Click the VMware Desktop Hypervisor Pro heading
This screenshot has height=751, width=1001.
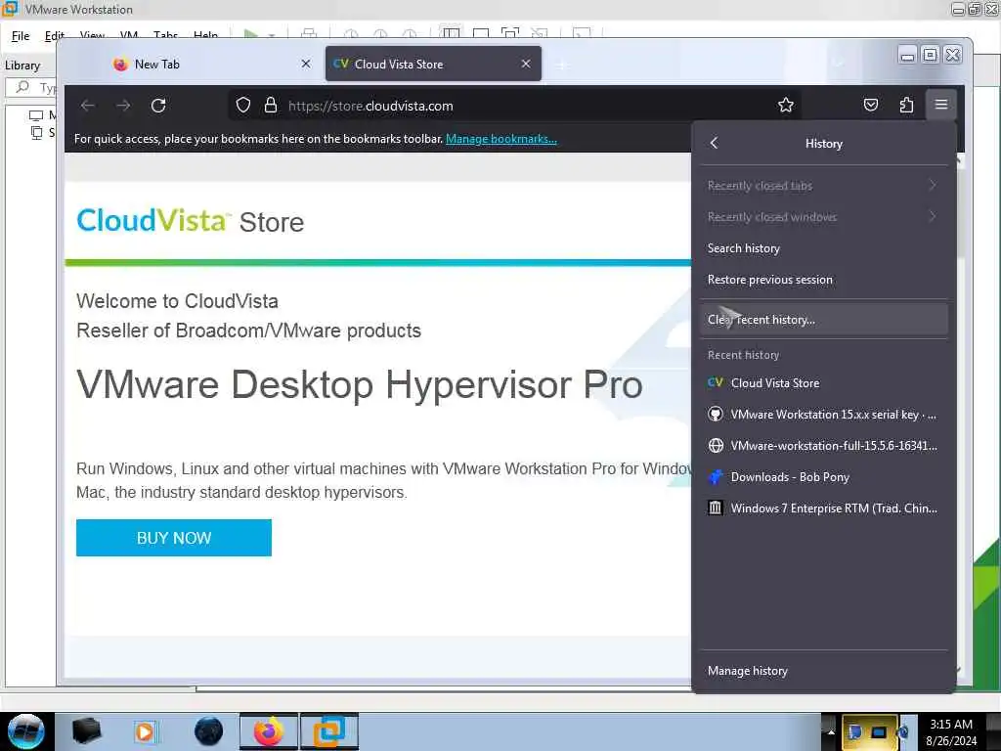(360, 384)
